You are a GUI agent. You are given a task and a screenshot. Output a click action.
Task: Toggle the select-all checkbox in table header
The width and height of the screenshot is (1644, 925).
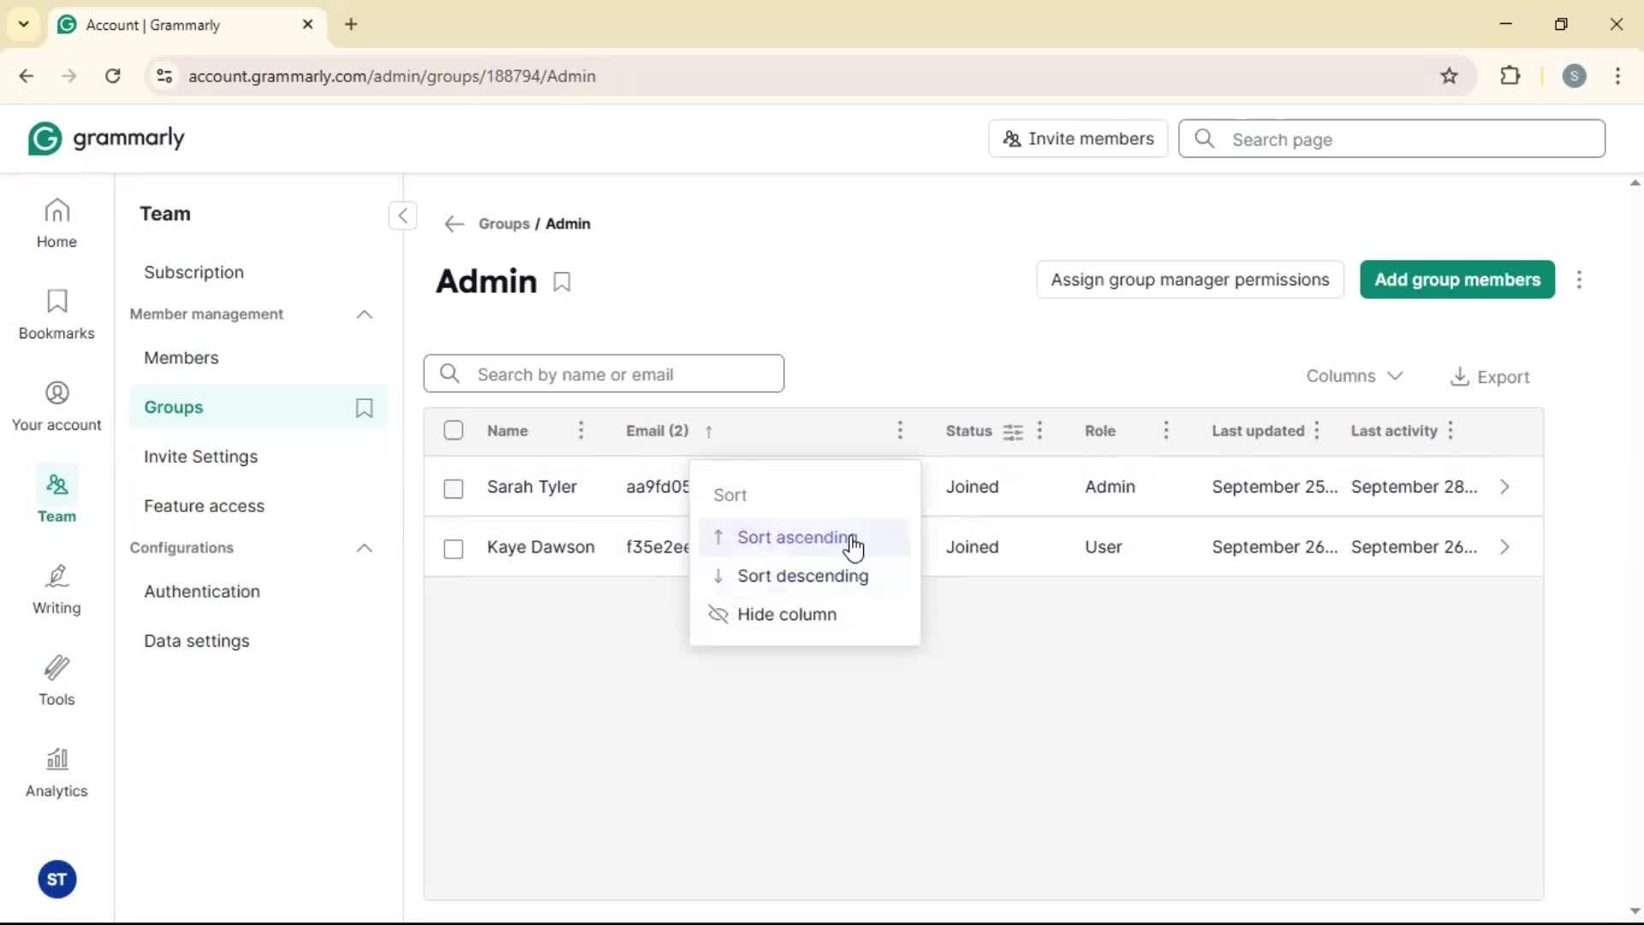click(454, 431)
